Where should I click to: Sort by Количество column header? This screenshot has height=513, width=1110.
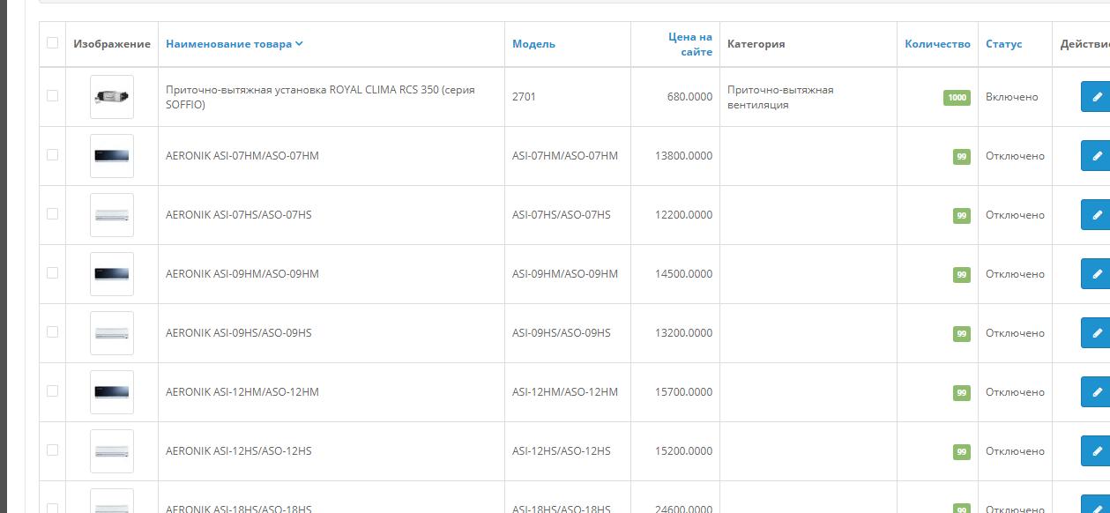point(937,44)
